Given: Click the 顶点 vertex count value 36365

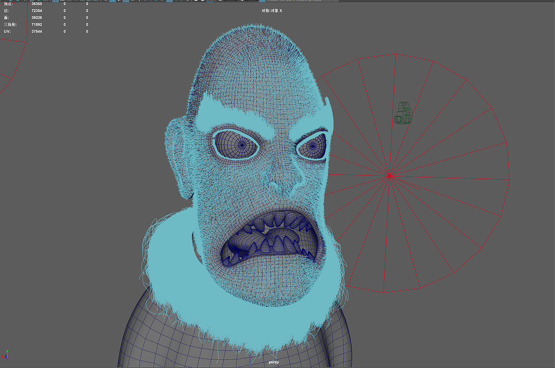Looking at the screenshot, I should pyautogui.click(x=37, y=4).
